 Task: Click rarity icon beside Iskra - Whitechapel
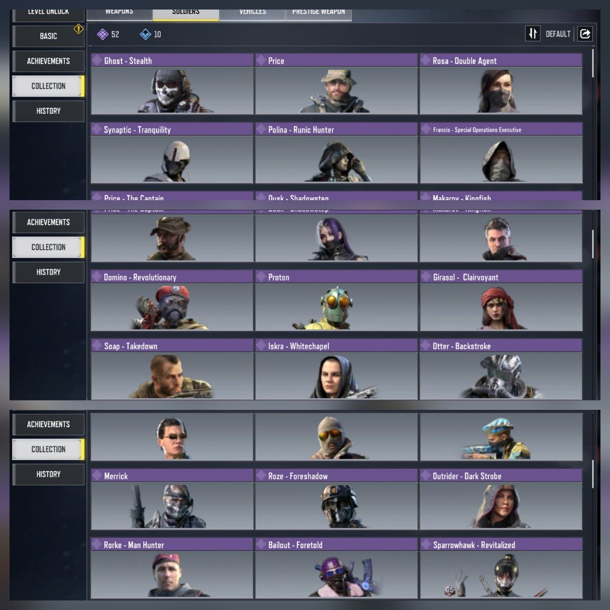(261, 346)
